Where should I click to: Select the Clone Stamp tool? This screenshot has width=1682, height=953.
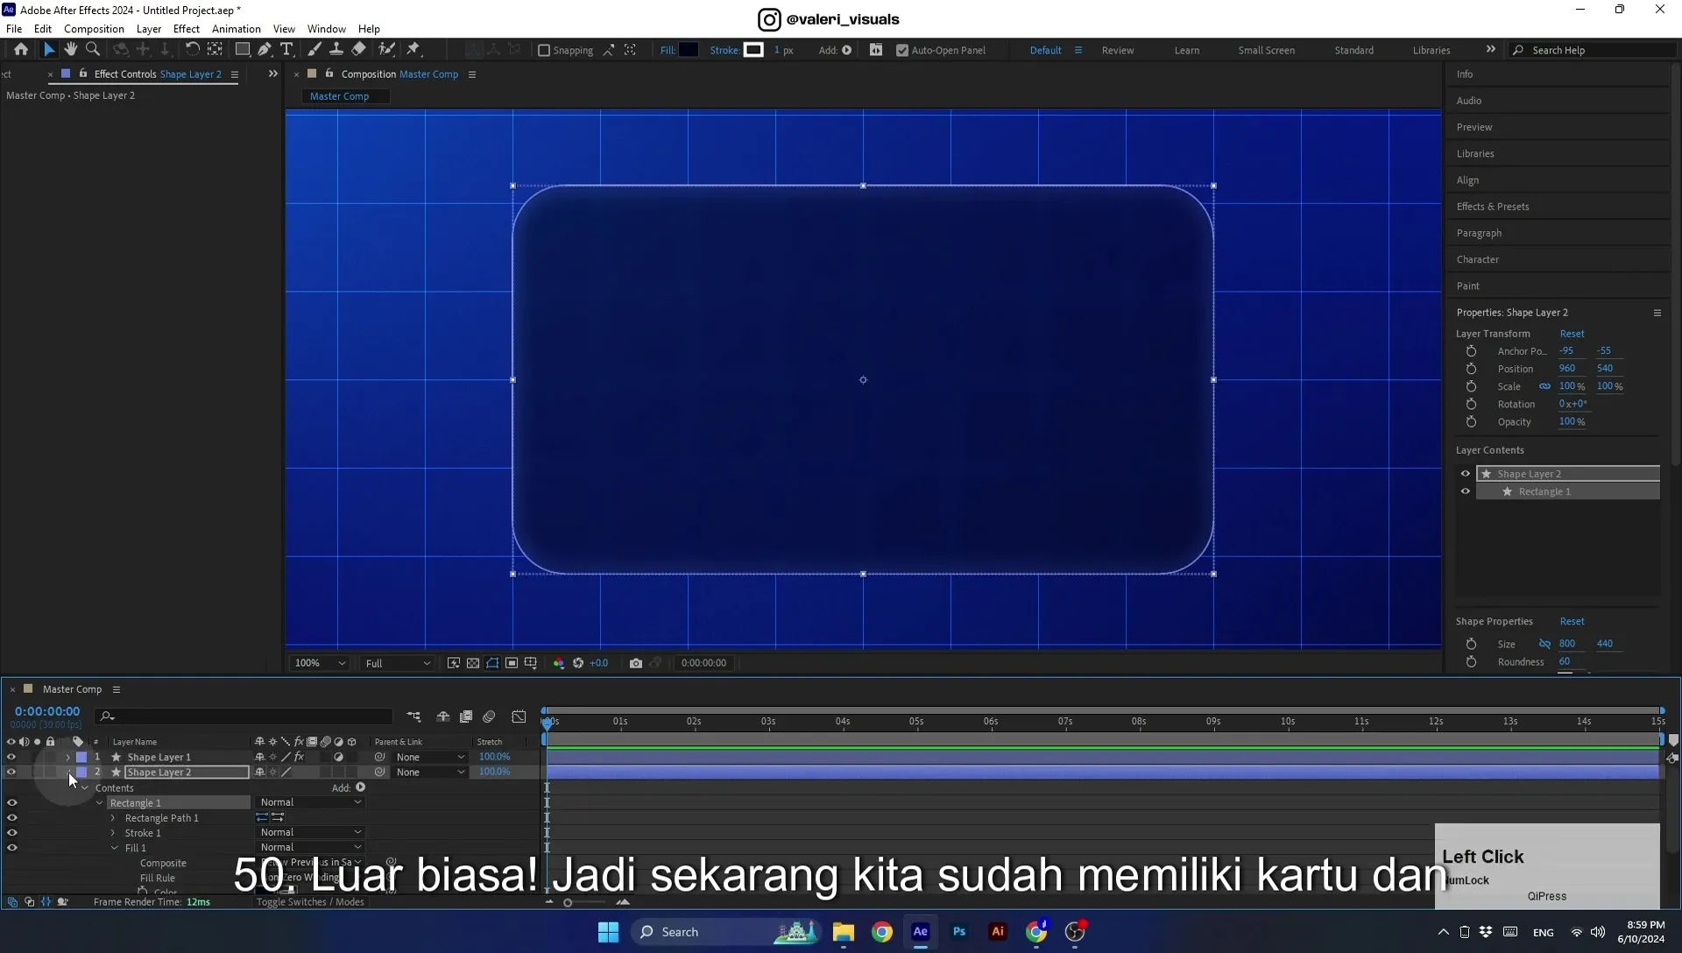coord(336,50)
